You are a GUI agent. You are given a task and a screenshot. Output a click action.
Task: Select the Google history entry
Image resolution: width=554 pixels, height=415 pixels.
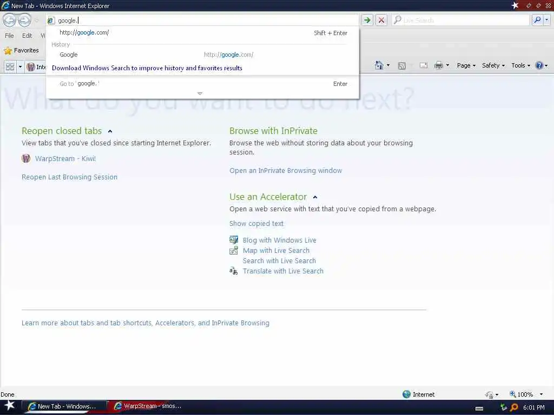coord(203,55)
